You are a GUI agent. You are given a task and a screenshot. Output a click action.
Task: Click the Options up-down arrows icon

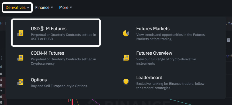(20, 82)
